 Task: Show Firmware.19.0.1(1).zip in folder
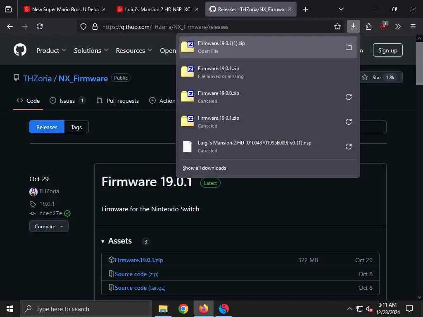(349, 47)
